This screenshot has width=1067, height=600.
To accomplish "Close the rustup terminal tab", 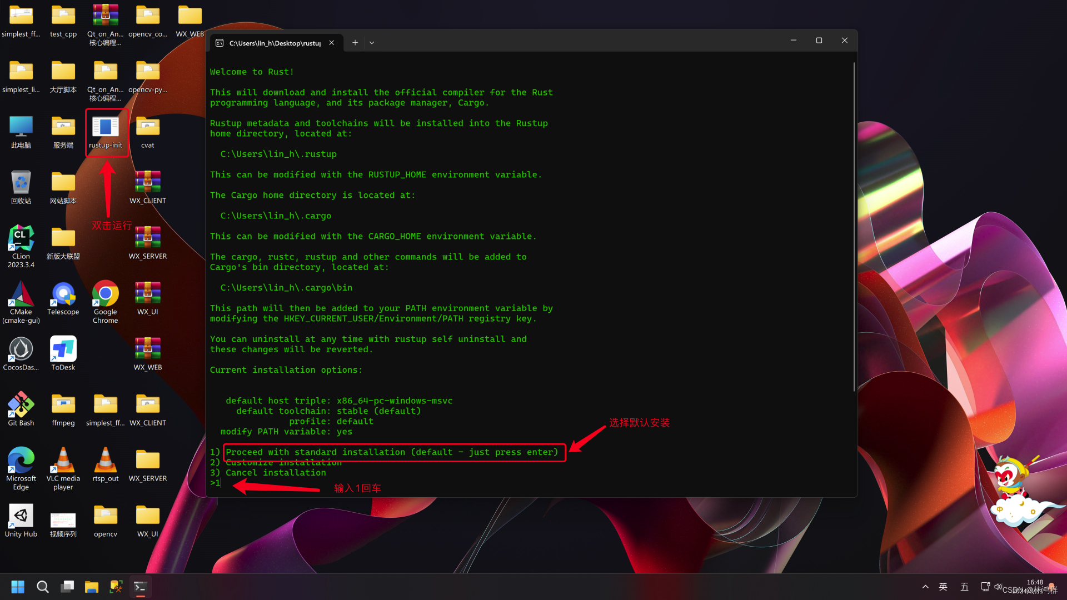I will click(x=332, y=42).
